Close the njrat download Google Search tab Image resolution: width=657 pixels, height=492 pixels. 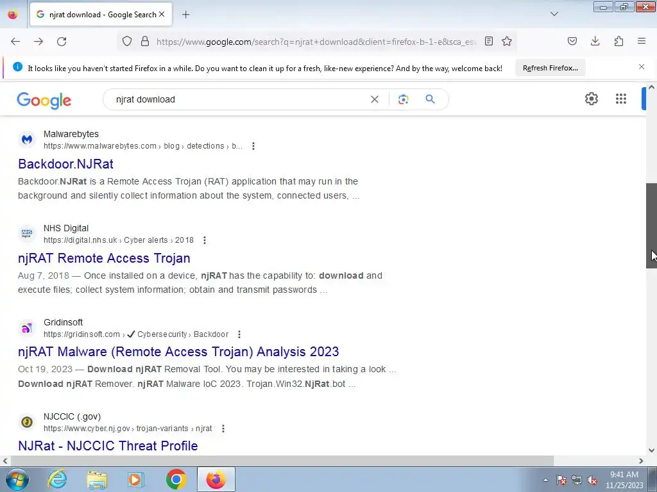pyautogui.click(x=162, y=14)
